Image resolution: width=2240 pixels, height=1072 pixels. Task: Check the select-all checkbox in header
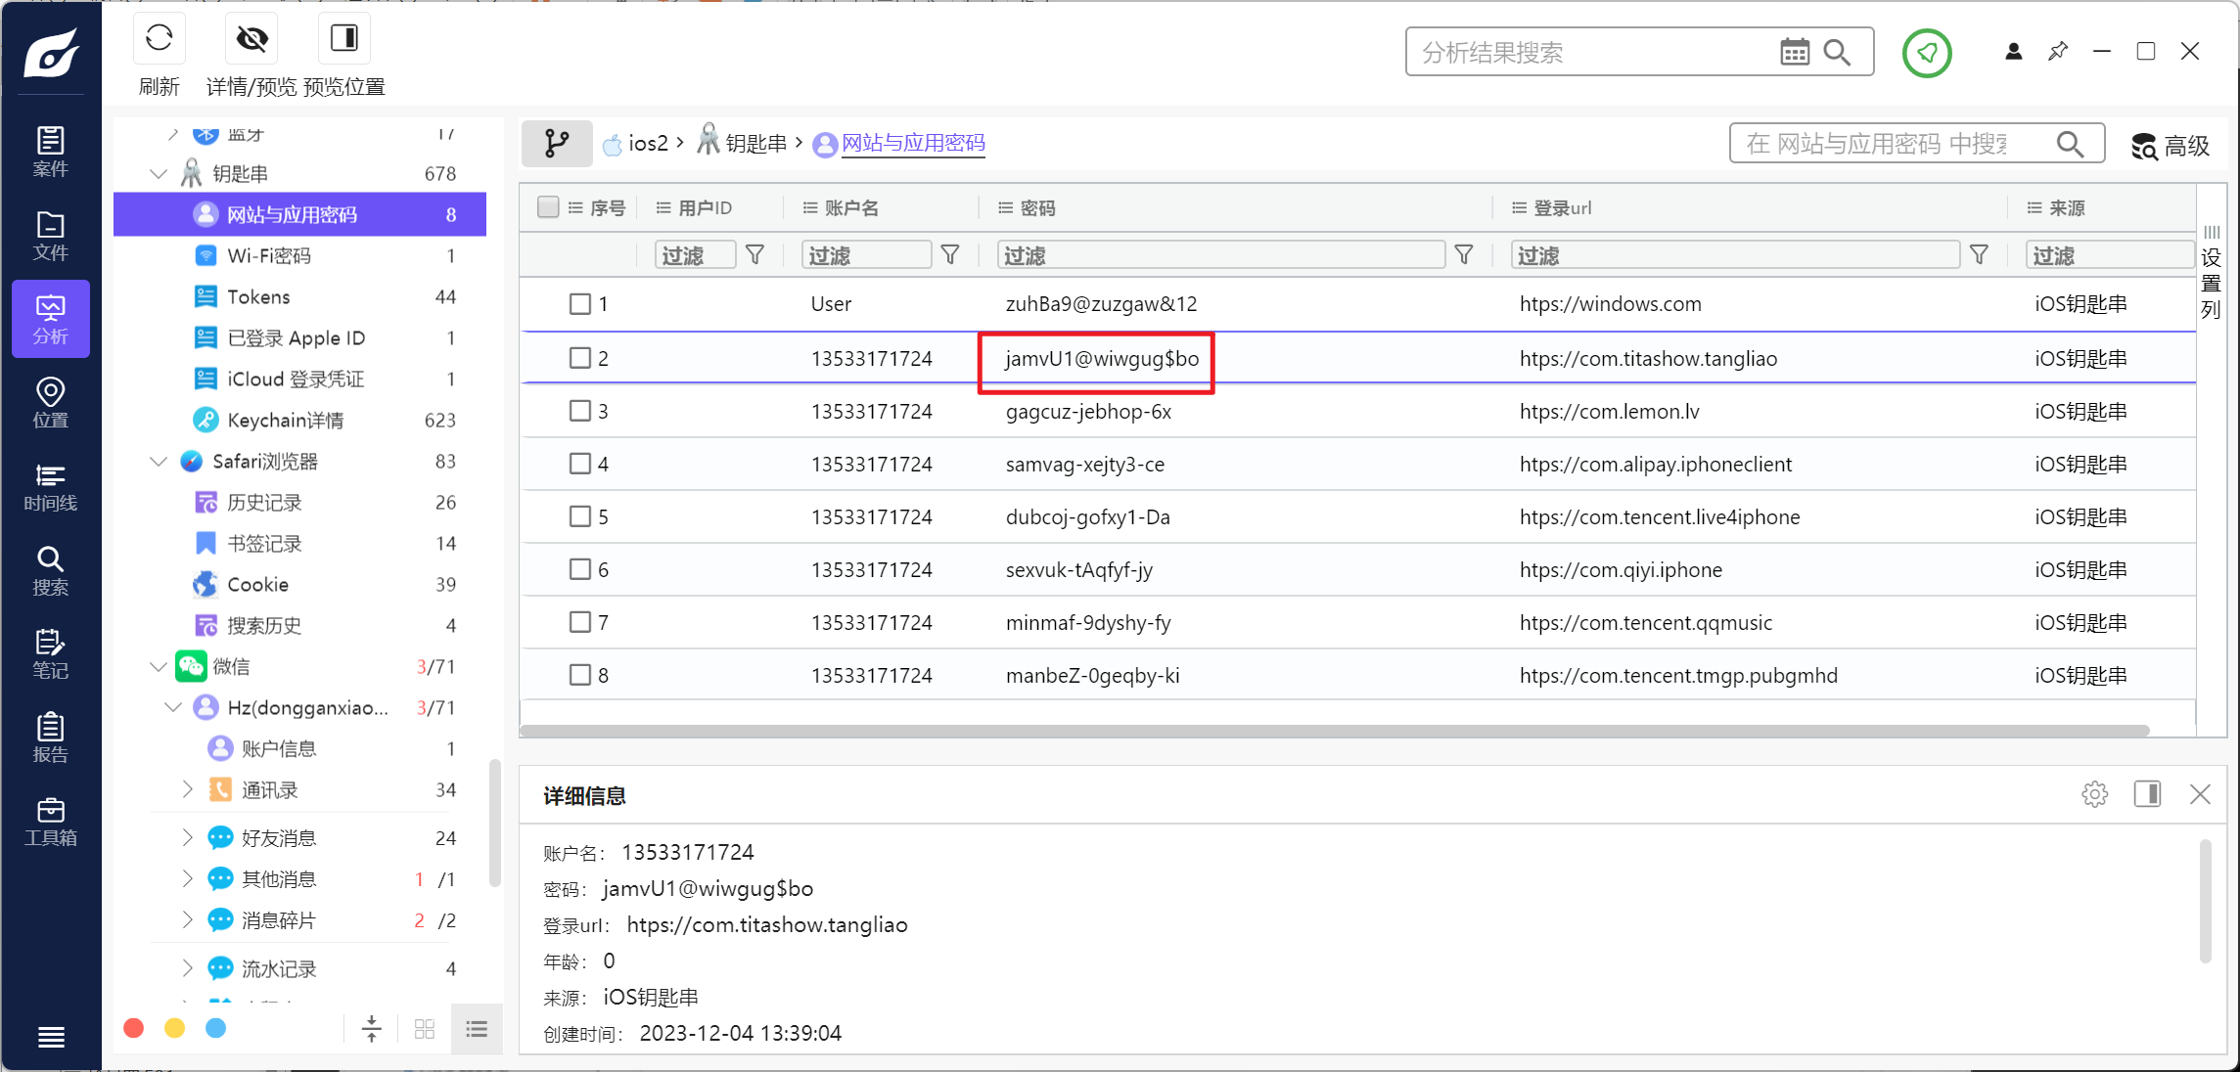(548, 207)
